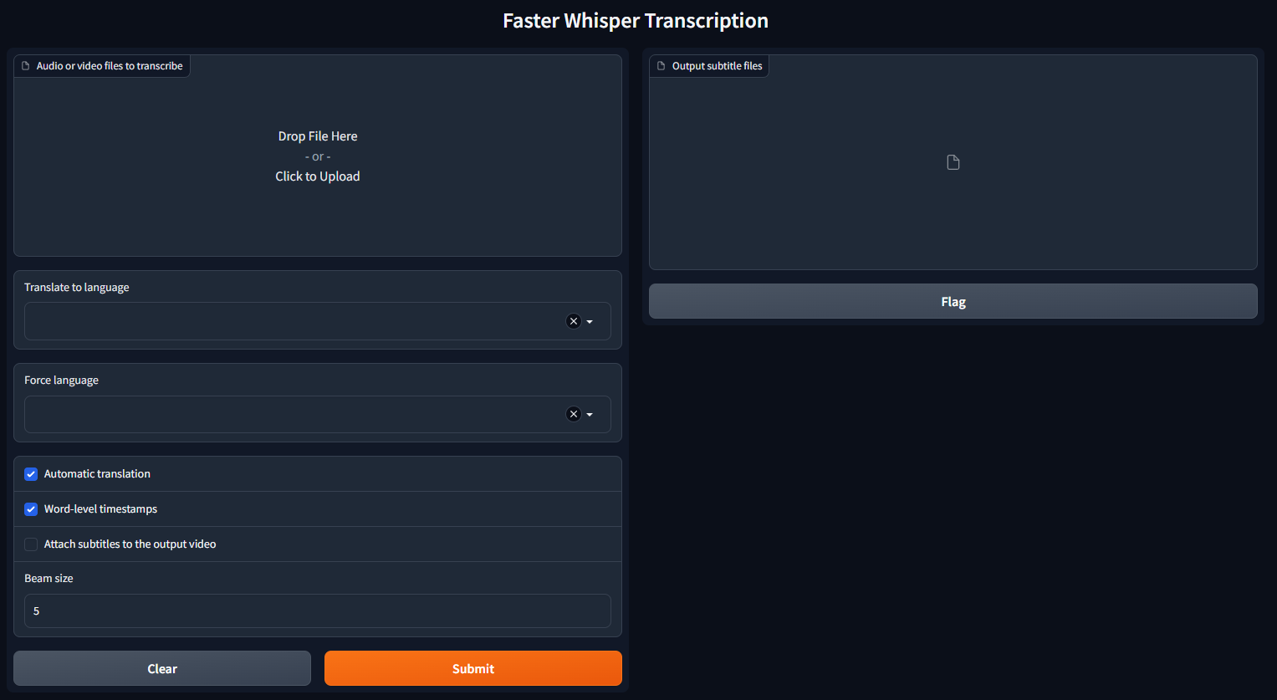
Task: Click file icon beside Audio or video files label
Action: (x=26, y=66)
